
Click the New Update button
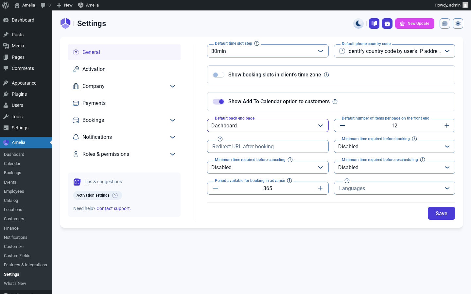pyautogui.click(x=415, y=24)
